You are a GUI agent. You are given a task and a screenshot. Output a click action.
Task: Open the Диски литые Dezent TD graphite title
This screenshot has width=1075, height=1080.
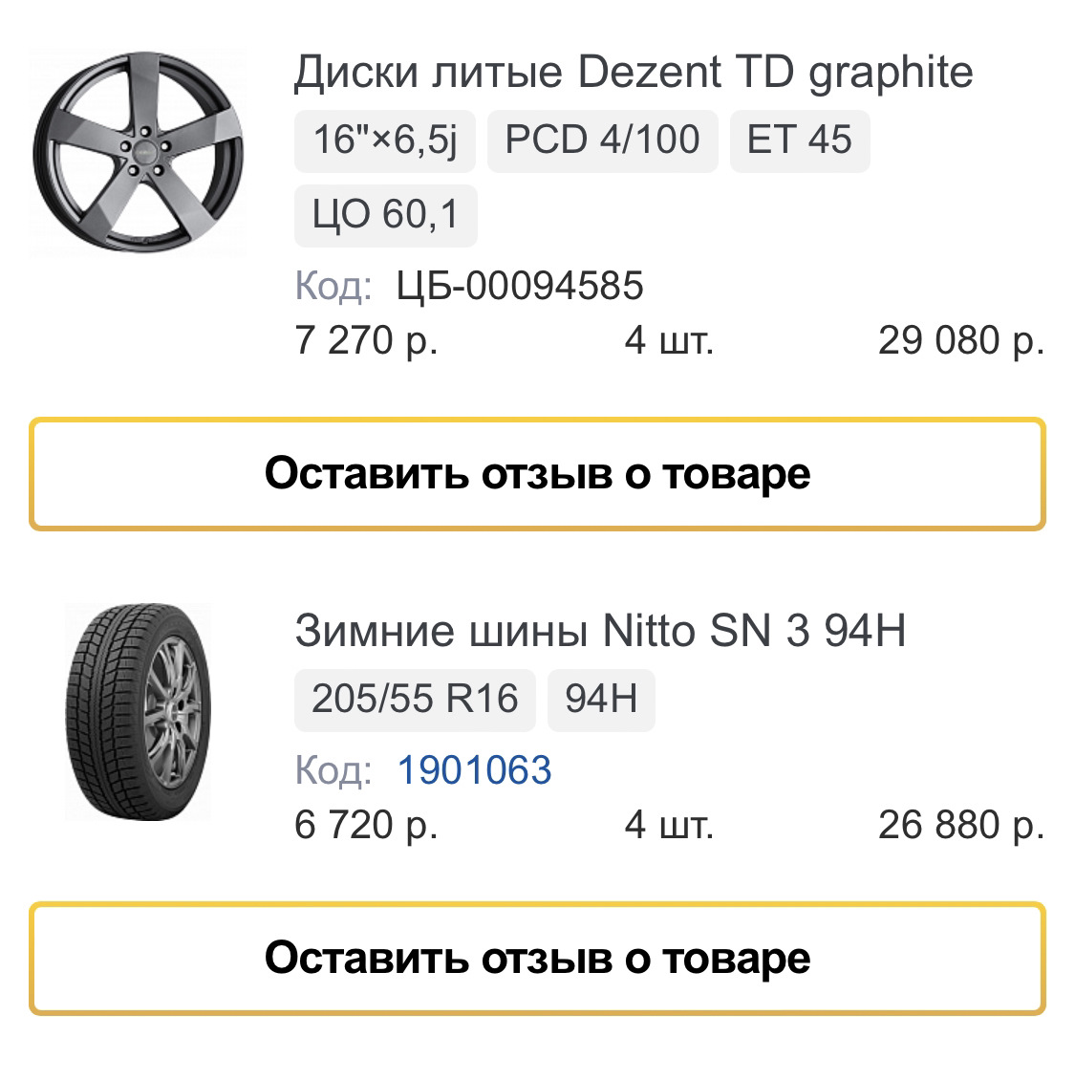633,73
